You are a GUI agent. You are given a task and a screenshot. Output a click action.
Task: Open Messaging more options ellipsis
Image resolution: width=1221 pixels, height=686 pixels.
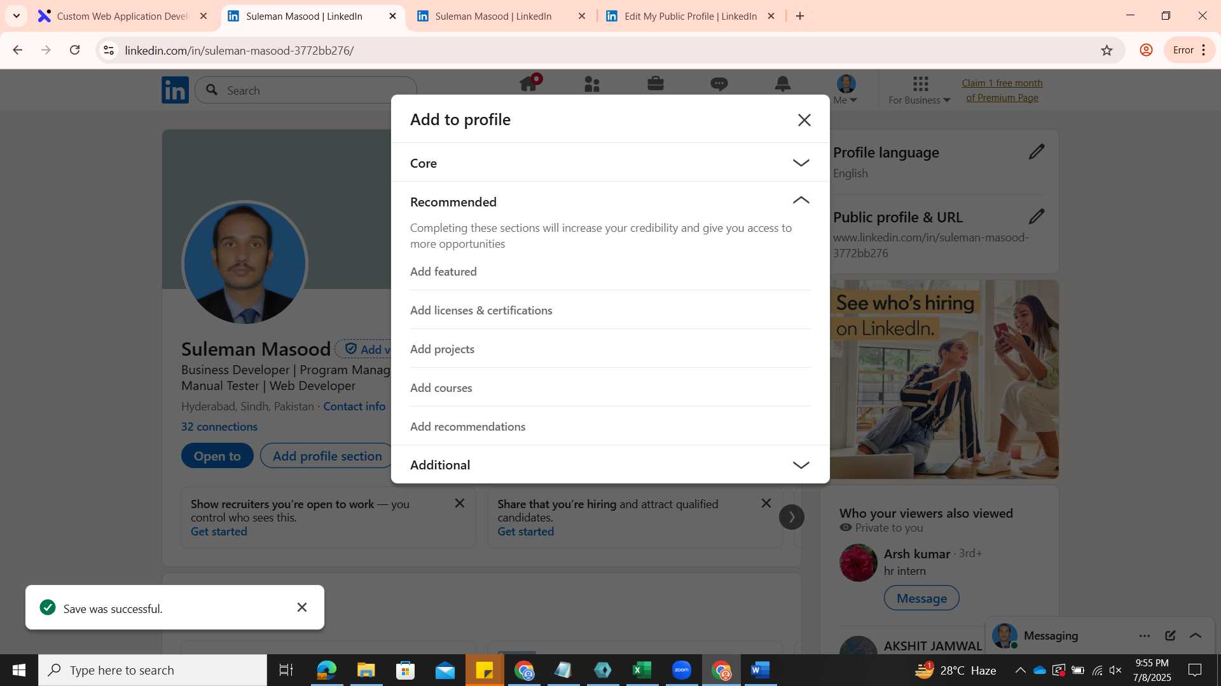tap(1145, 636)
